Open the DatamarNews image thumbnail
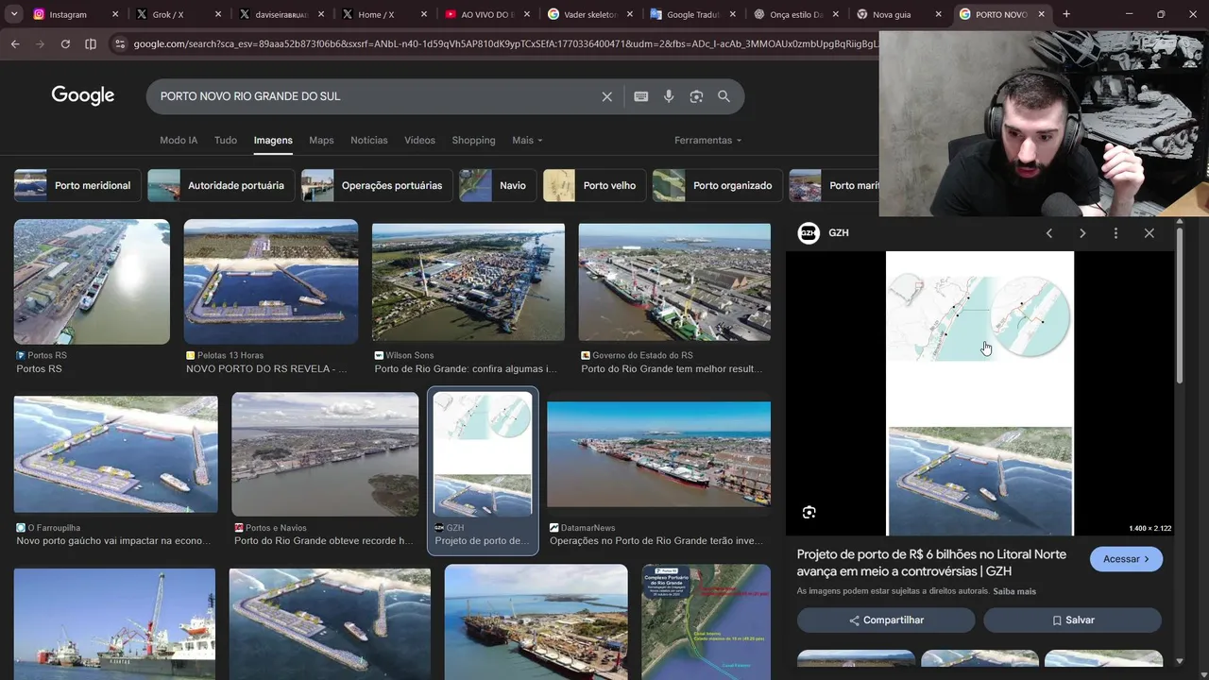The height and width of the screenshot is (680, 1209). tap(658, 454)
